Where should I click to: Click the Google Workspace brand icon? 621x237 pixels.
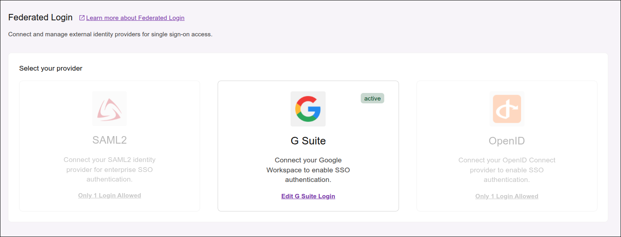(308, 109)
